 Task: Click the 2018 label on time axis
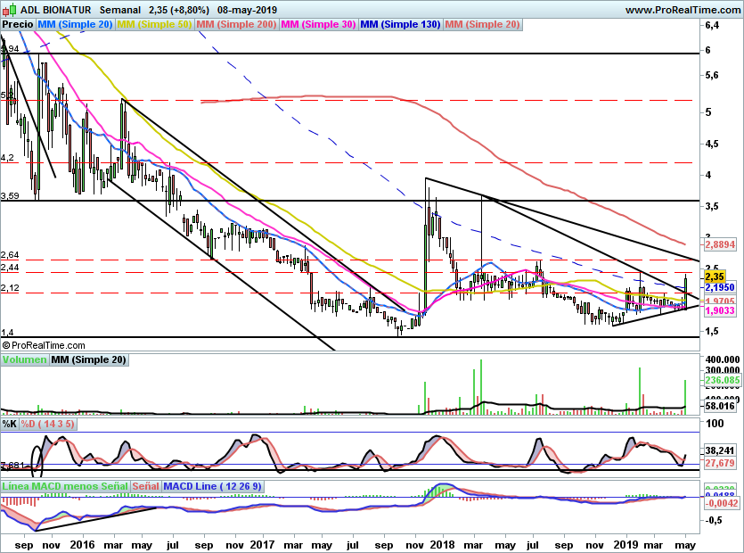(442, 544)
